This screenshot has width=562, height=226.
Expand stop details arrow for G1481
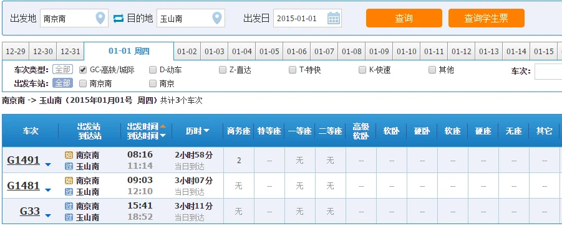click(x=47, y=190)
